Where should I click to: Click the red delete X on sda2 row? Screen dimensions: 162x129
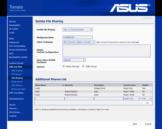[x=151, y=94]
